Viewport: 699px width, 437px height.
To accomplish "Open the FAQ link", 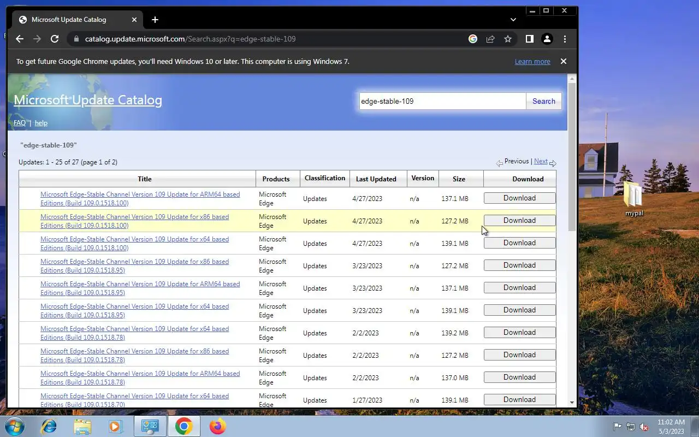I will click(x=20, y=123).
